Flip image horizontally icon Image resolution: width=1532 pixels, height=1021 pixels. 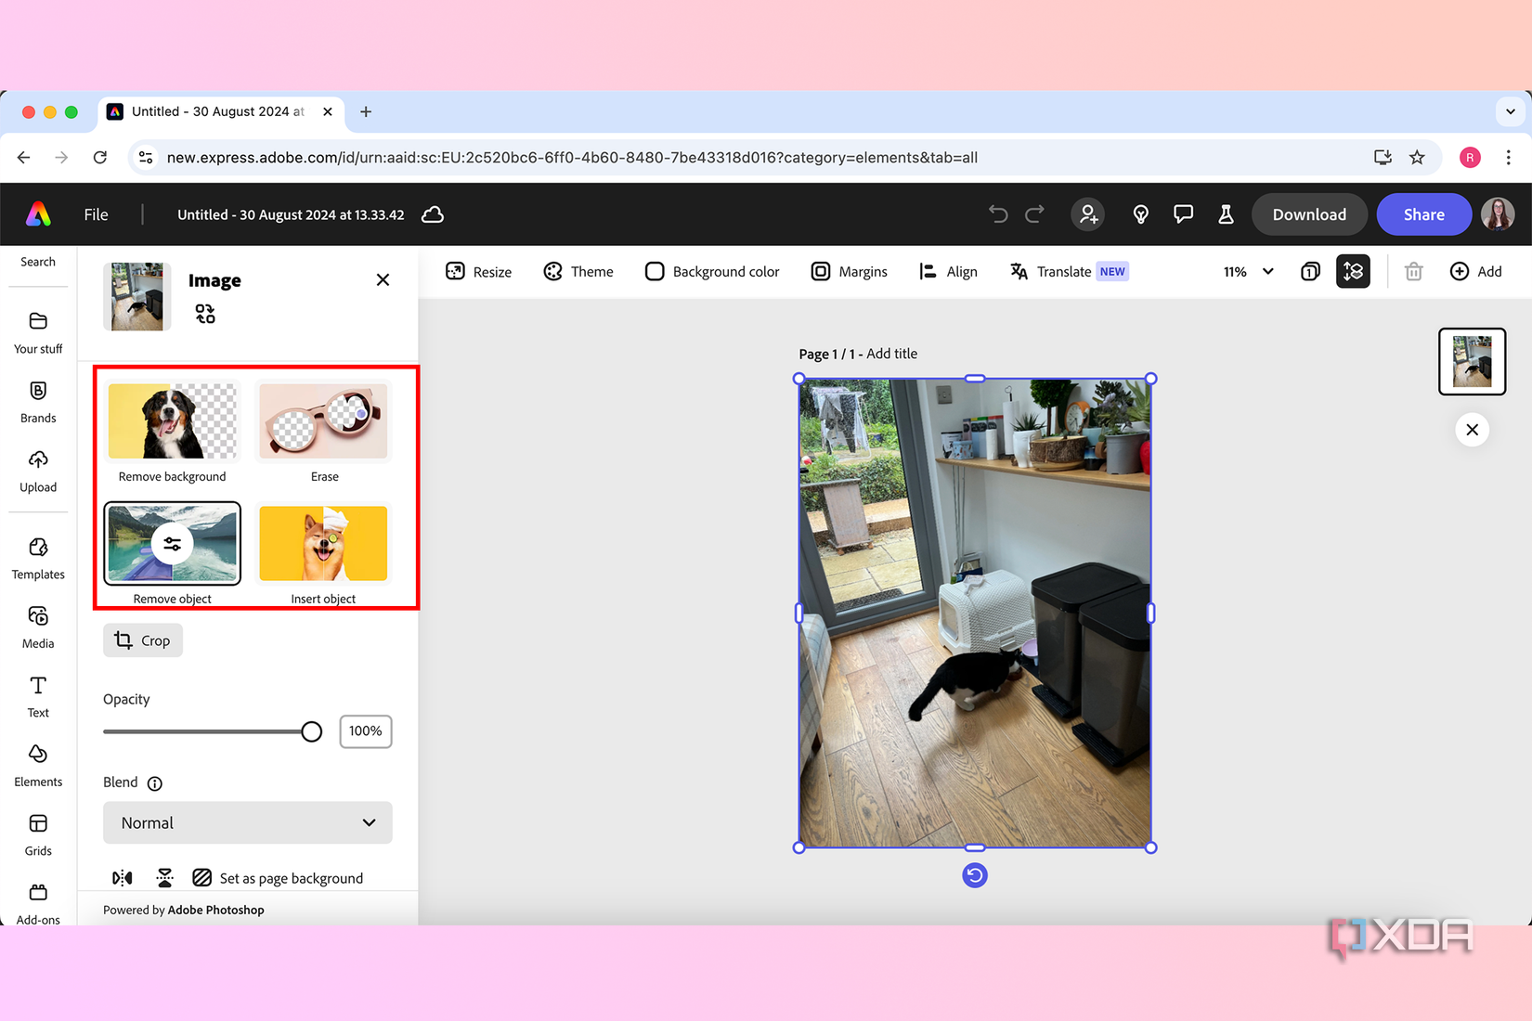[x=123, y=878]
